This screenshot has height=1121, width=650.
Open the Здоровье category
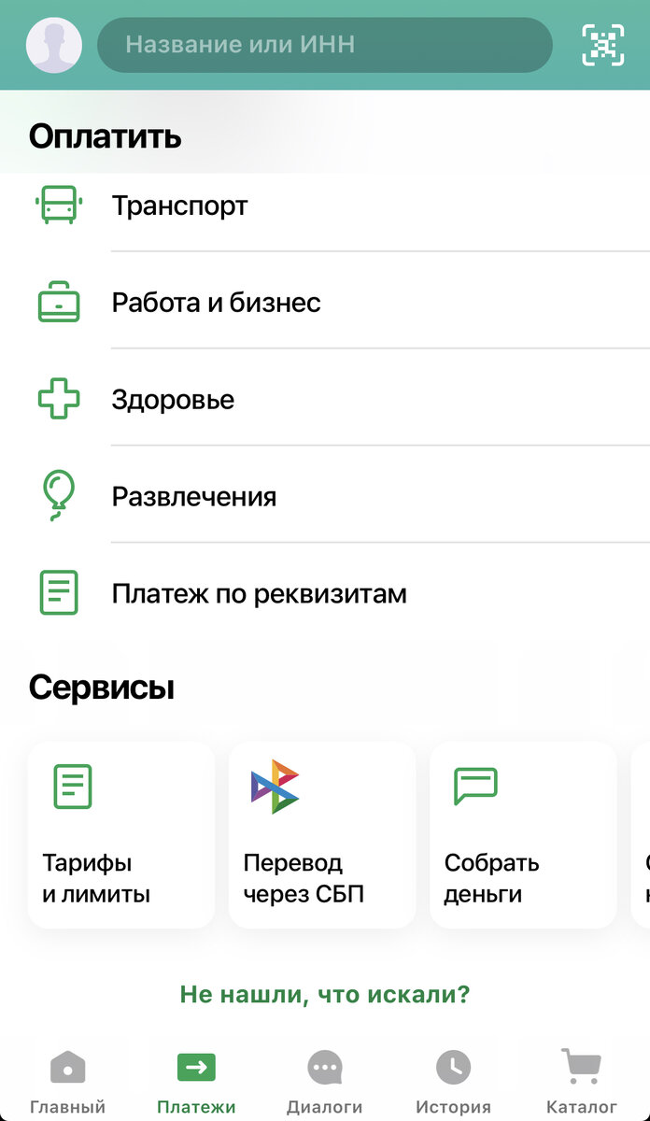(x=325, y=399)
